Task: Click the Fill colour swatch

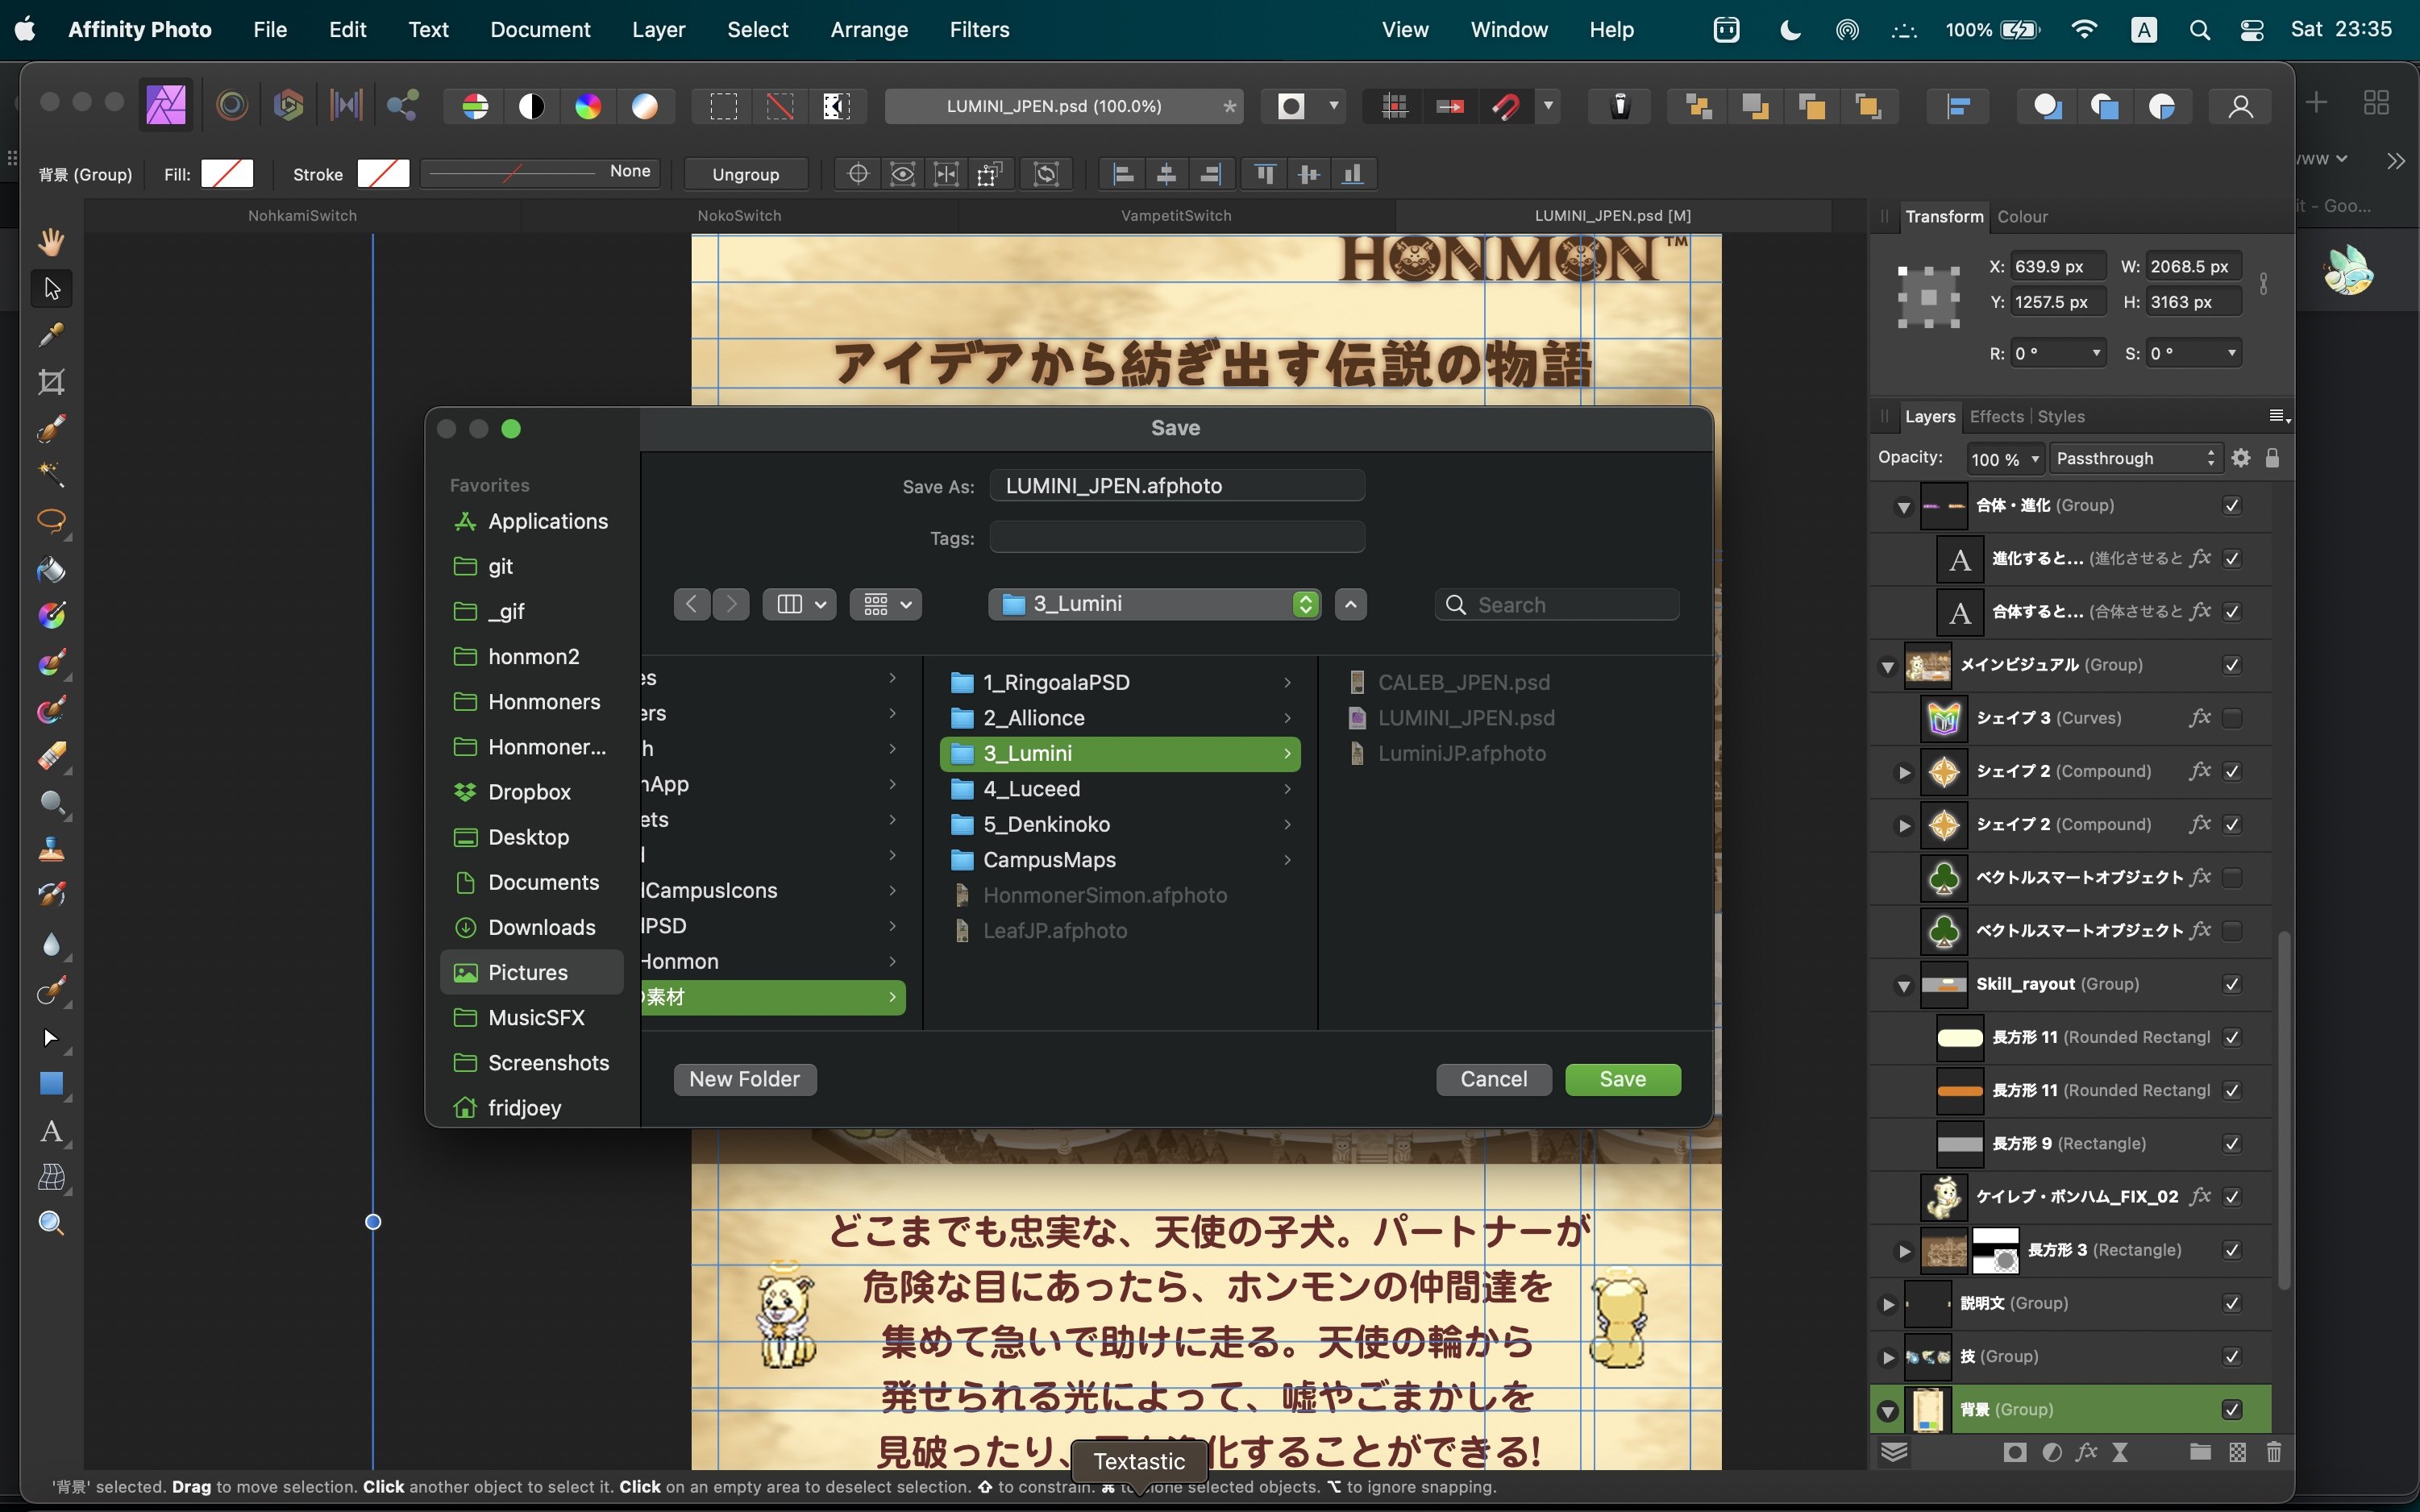Action: pos(227,173)
